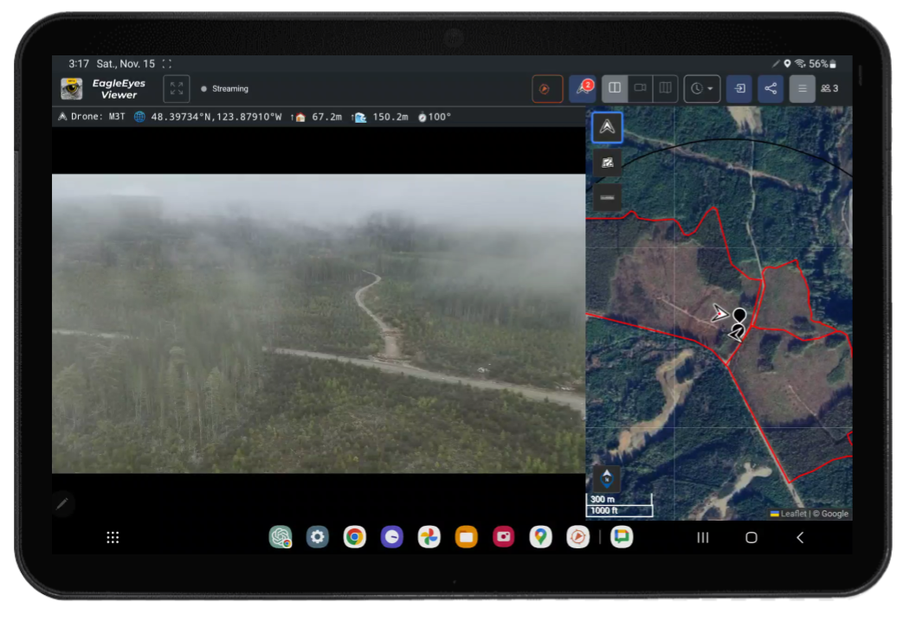The height and width of the screenshot is (627, 903).
Task: Open Android recent apps overview
Action: click(x=702, y=537)
